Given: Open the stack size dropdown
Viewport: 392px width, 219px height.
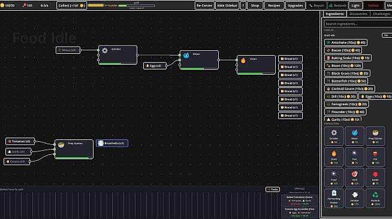Looking at the screenshot, I should 387,35.
